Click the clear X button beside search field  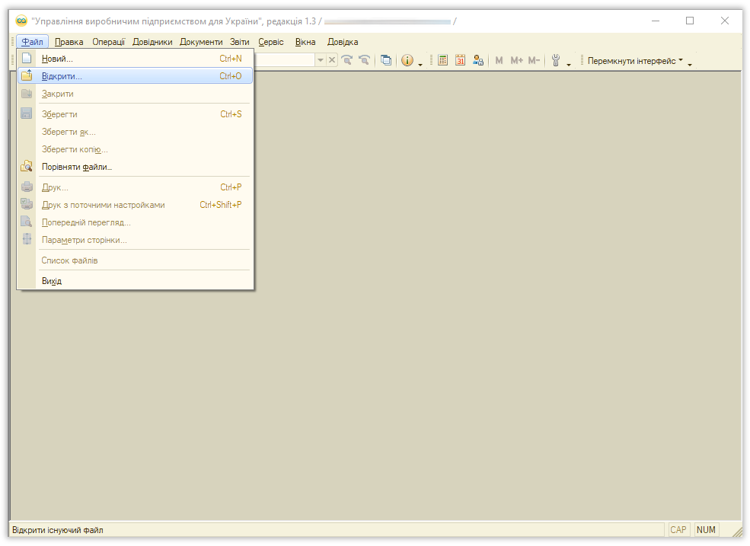click(x=332, y=60)
